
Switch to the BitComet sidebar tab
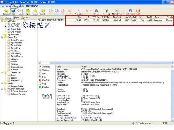point(7,18)
